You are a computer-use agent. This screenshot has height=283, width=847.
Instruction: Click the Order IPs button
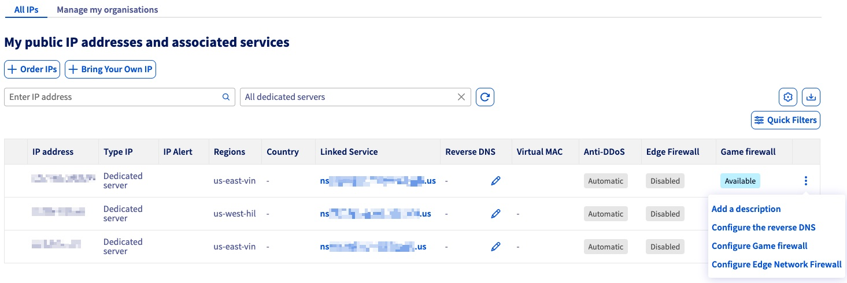[x=32, y=69]
